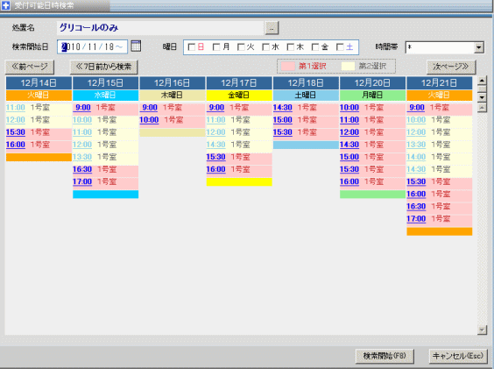Click the ellipsis button beside グリコールのみ
This screenshot has height=369, width=494.
tap(272, 28)
